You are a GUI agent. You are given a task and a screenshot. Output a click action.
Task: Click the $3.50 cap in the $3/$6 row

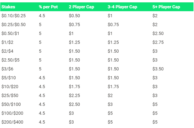[158, 69]
